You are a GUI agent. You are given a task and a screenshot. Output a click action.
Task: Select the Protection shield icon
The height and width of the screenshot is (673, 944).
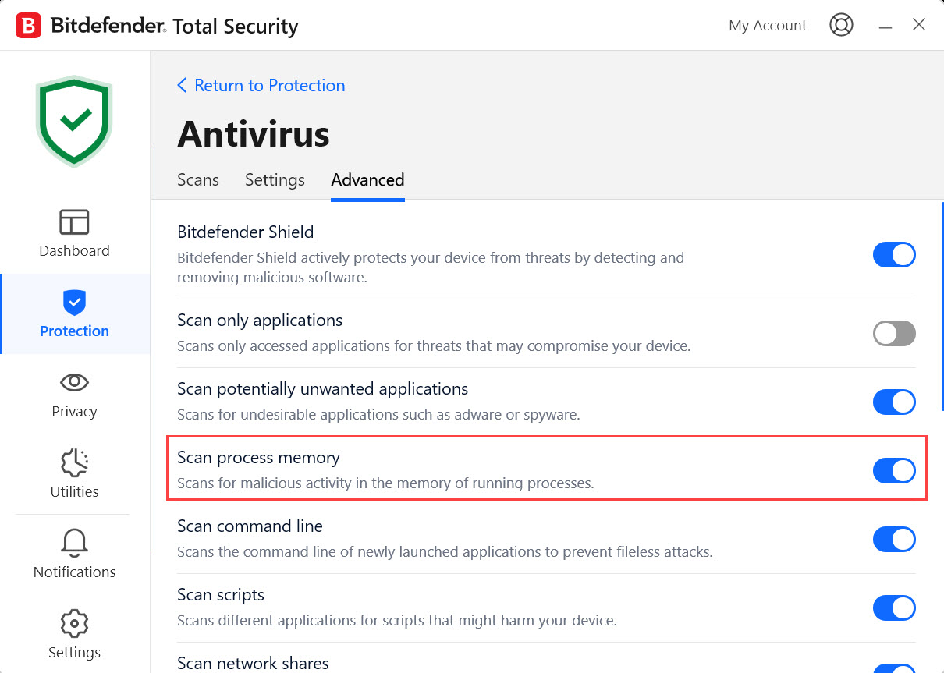pyautogui.click(x=74, y=302)
